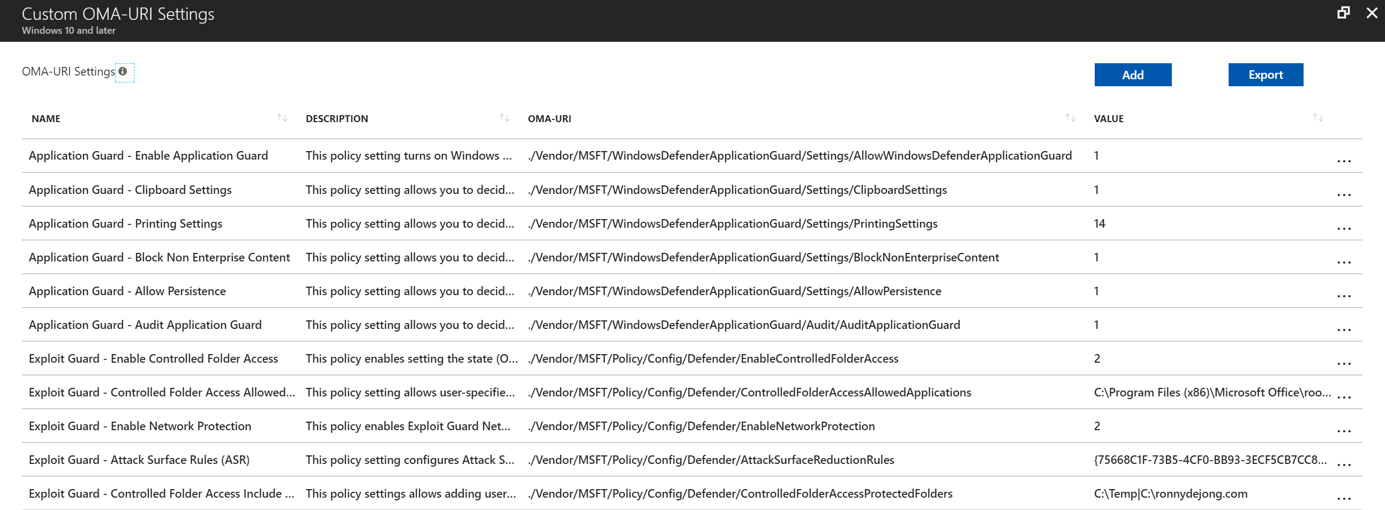
Task: Click the Add button
Action: [1132, 74]
